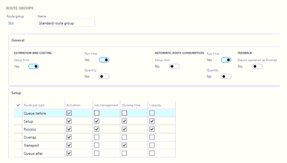
Task: Uncheck Capacity for Setup row
Action: point(152,121)
